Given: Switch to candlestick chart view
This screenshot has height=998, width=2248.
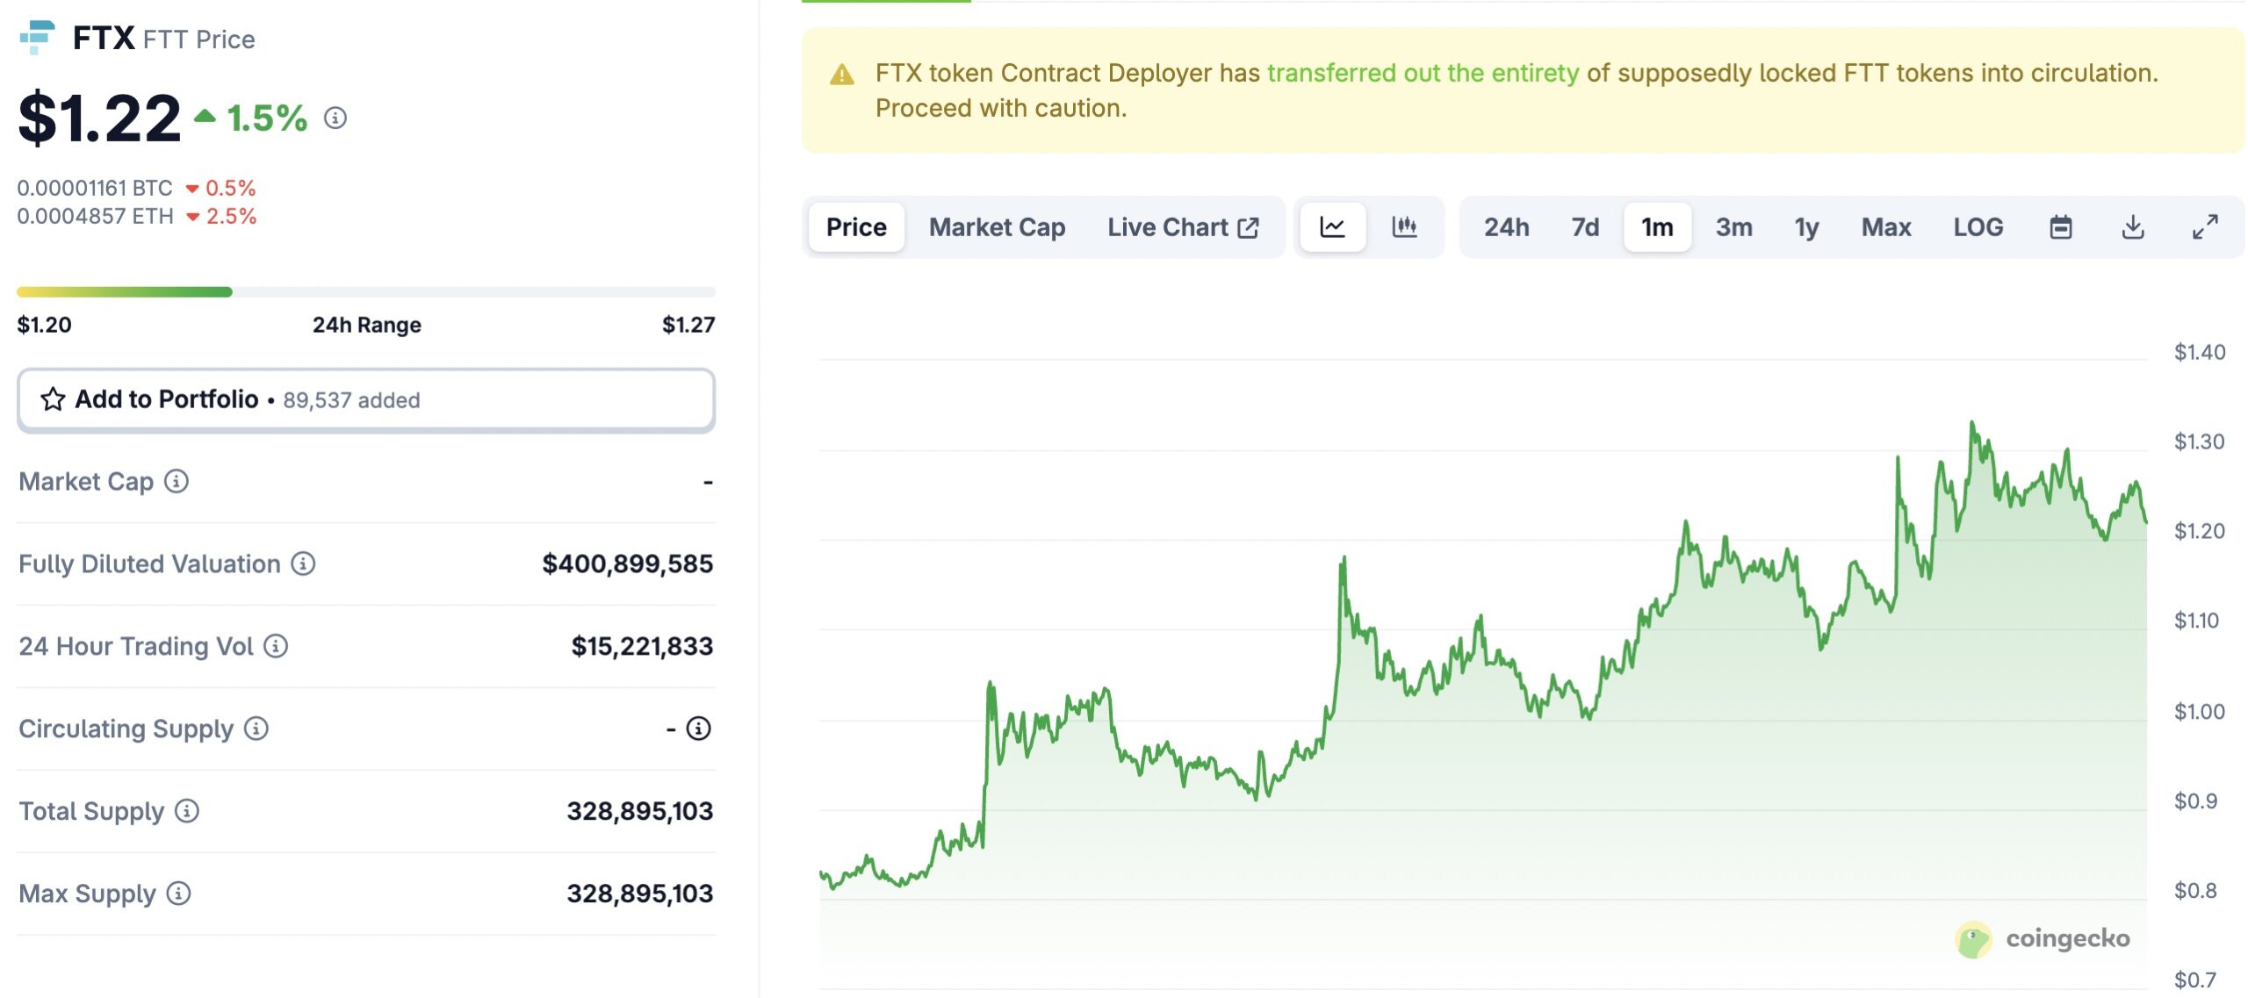Looking at the screenshot, I should (1405, 226).
